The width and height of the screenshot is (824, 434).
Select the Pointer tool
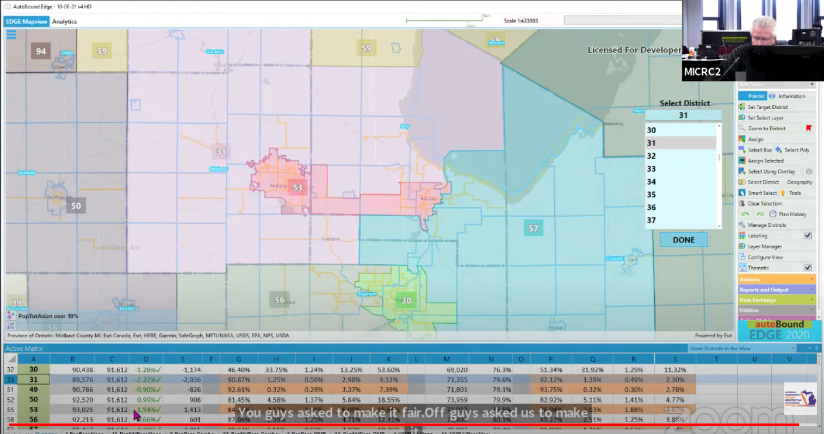click(x=752, y=96)
